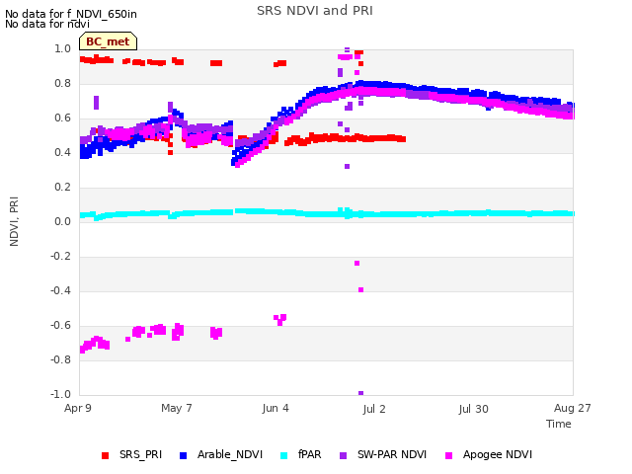Image resolution: width=632 pixels, height=474 pixels.
Task: Select the Arable_NDVI legend label
Action: tap(230, 454)
